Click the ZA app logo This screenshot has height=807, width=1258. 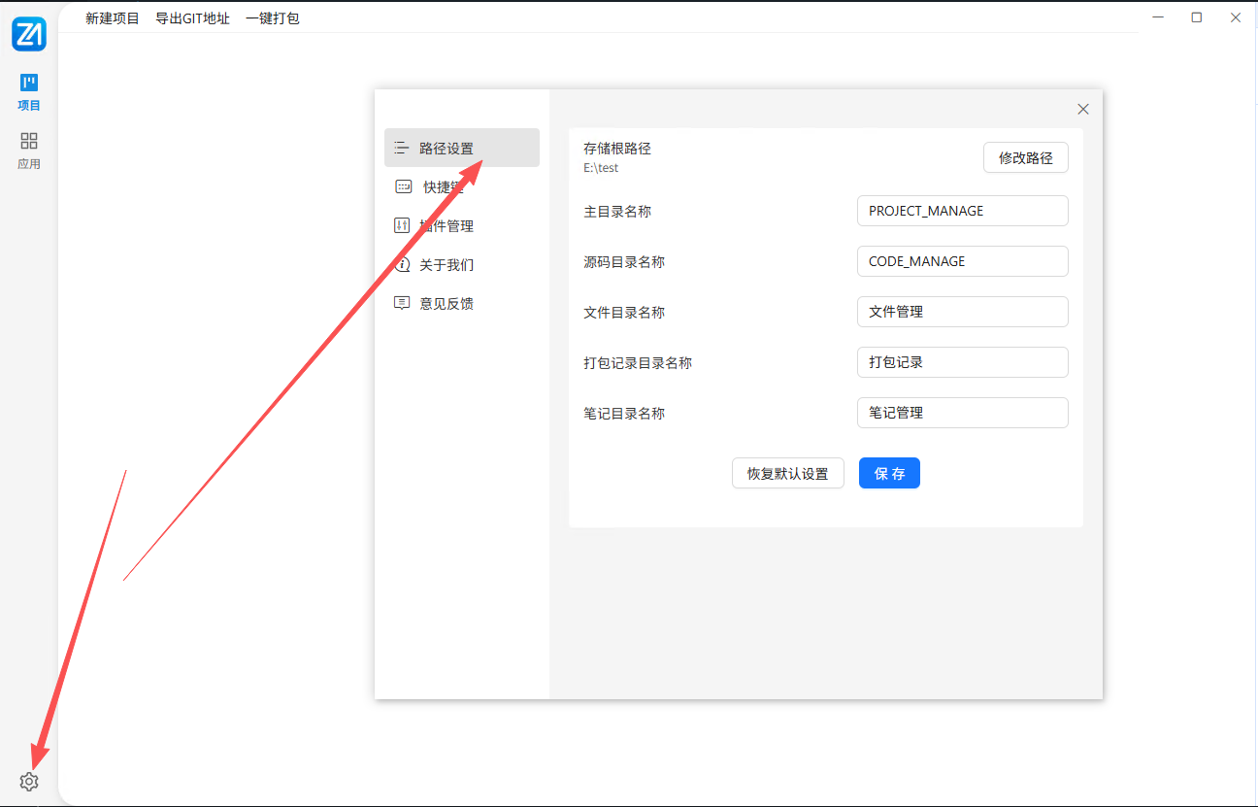click(x=28, y=33)
